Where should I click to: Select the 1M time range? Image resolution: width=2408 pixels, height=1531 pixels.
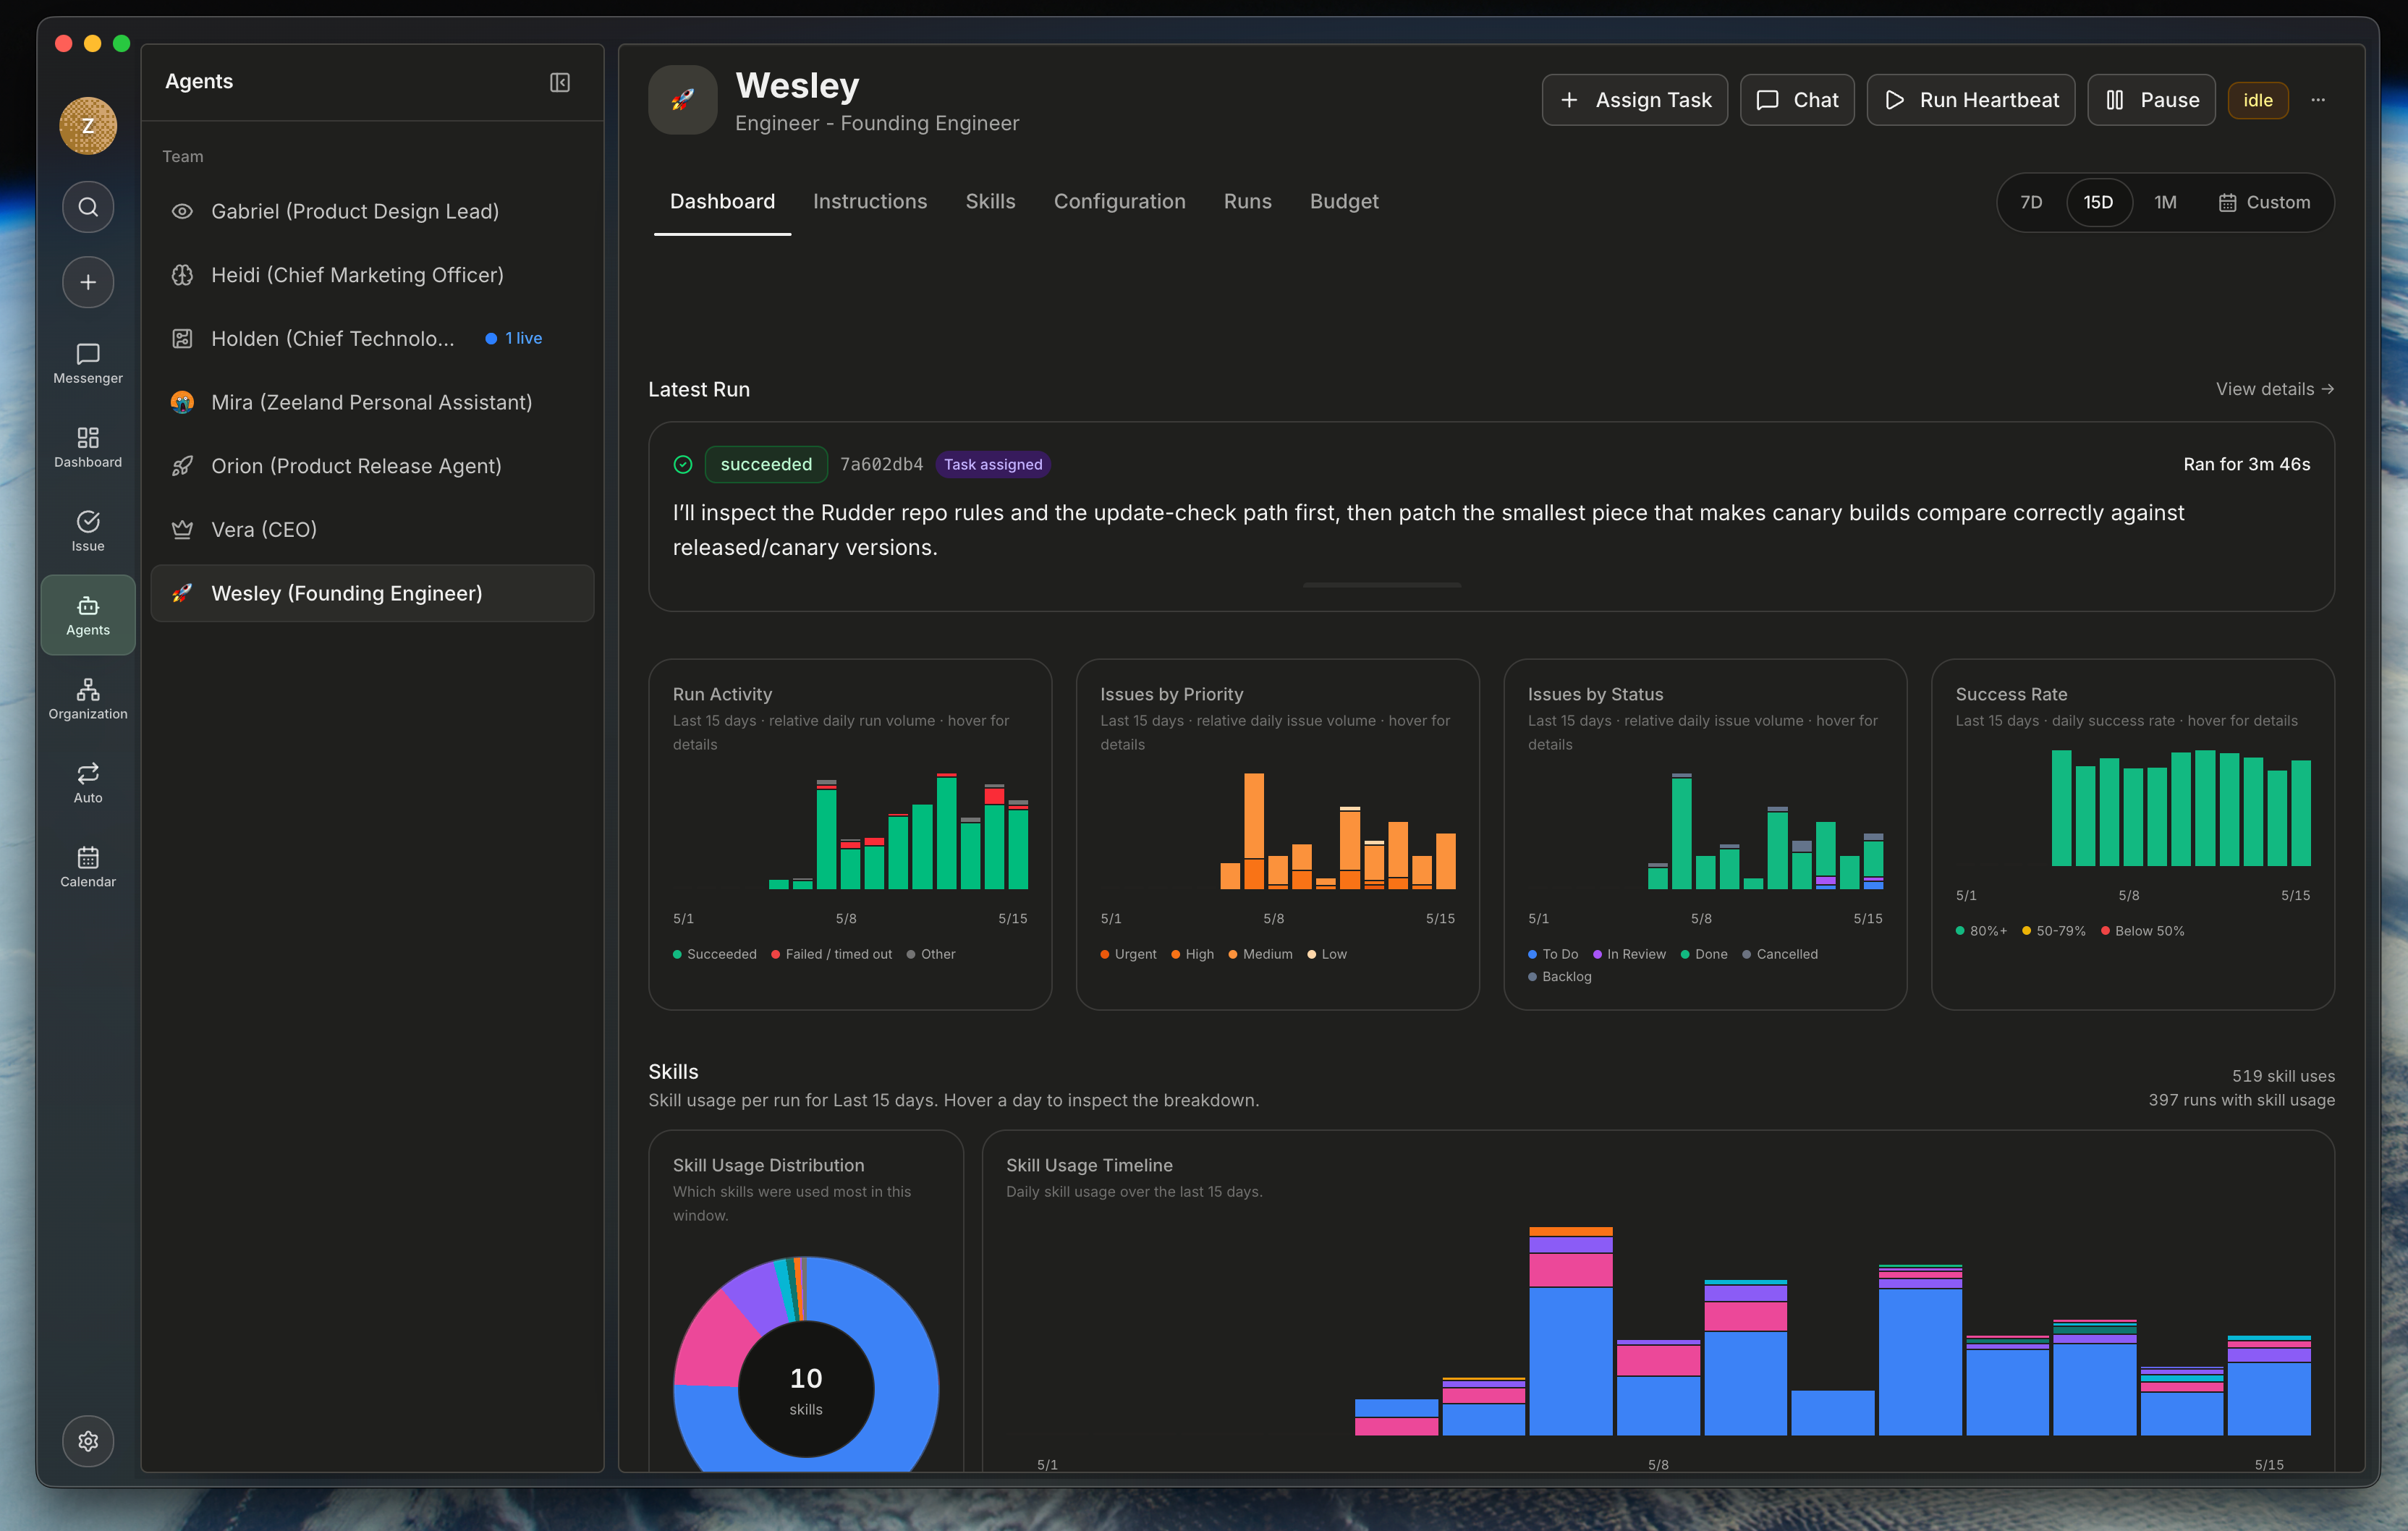2165,202
